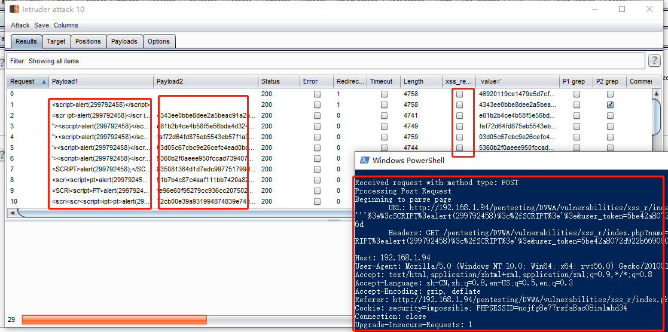Screen dimensions: 668x332
Task: Click the Windows PowerShell window icon
Action: point(364,160)
